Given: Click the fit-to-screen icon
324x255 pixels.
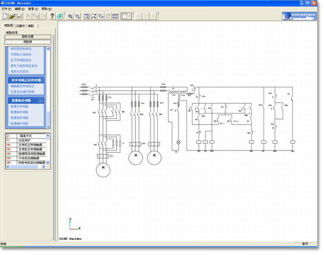Looking at the screenshot, I should [115, 16].
